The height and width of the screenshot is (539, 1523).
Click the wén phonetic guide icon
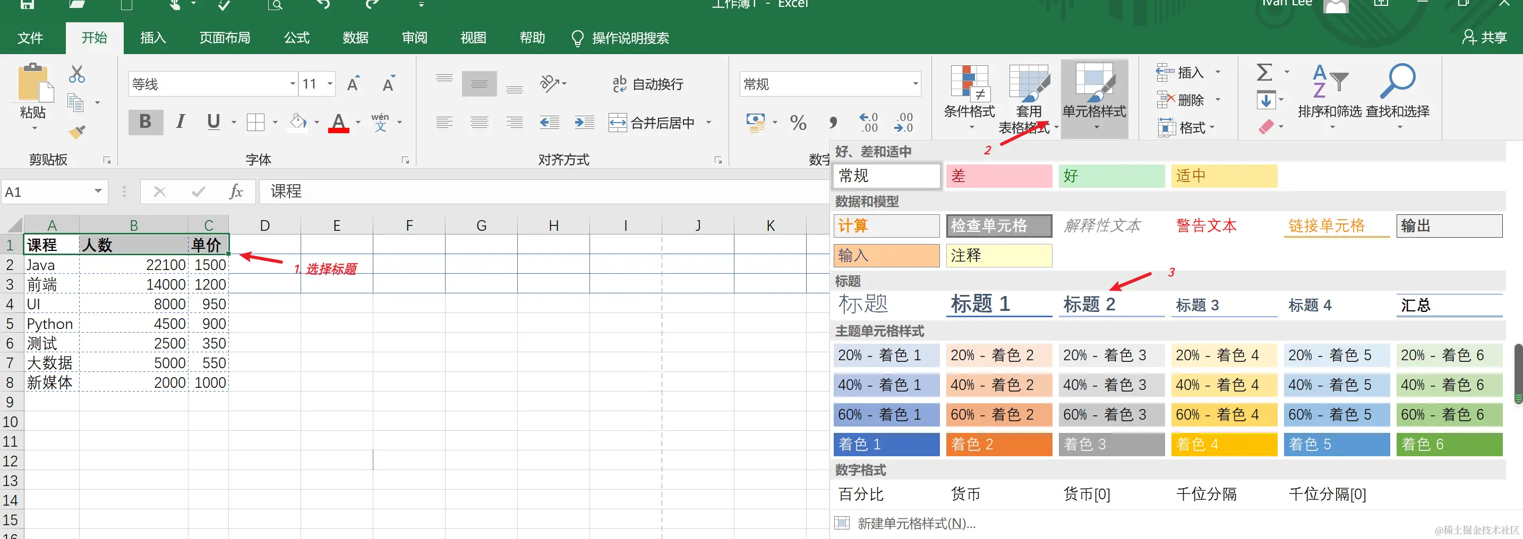[380, 122]
